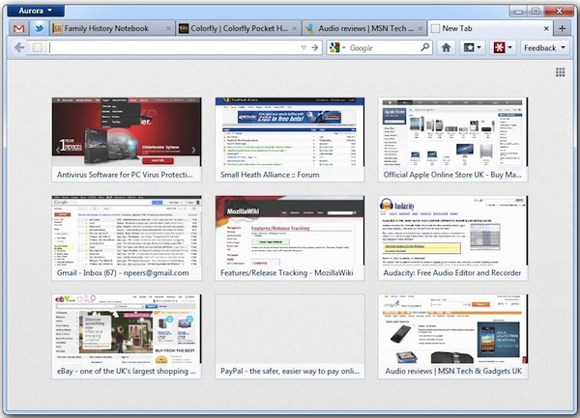The width and height of the screenshot is (580, 418).
Task: Click Features/Release Tracking - MozillaWiki title
Action: (x=287, y=273)
